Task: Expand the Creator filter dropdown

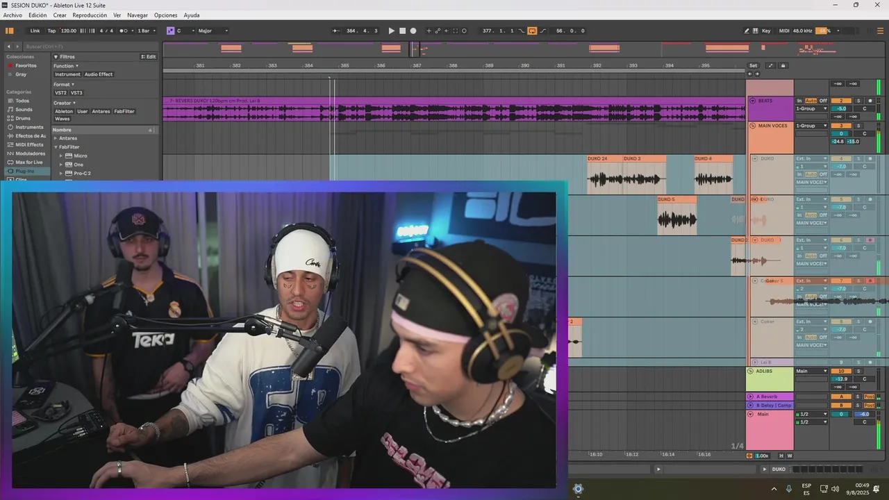Action: (x=64, y=103)
